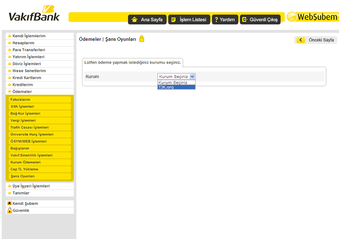339x239 pixels.
Task: Log out with Güvenli Çıkış
Action: point(260,20)
